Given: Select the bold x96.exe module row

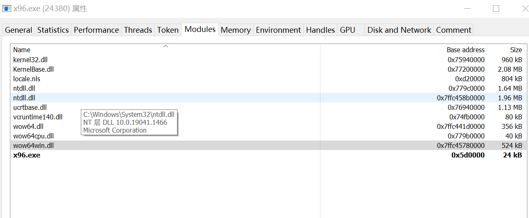Looking at the screenshot, I should (x=27, y=155).
